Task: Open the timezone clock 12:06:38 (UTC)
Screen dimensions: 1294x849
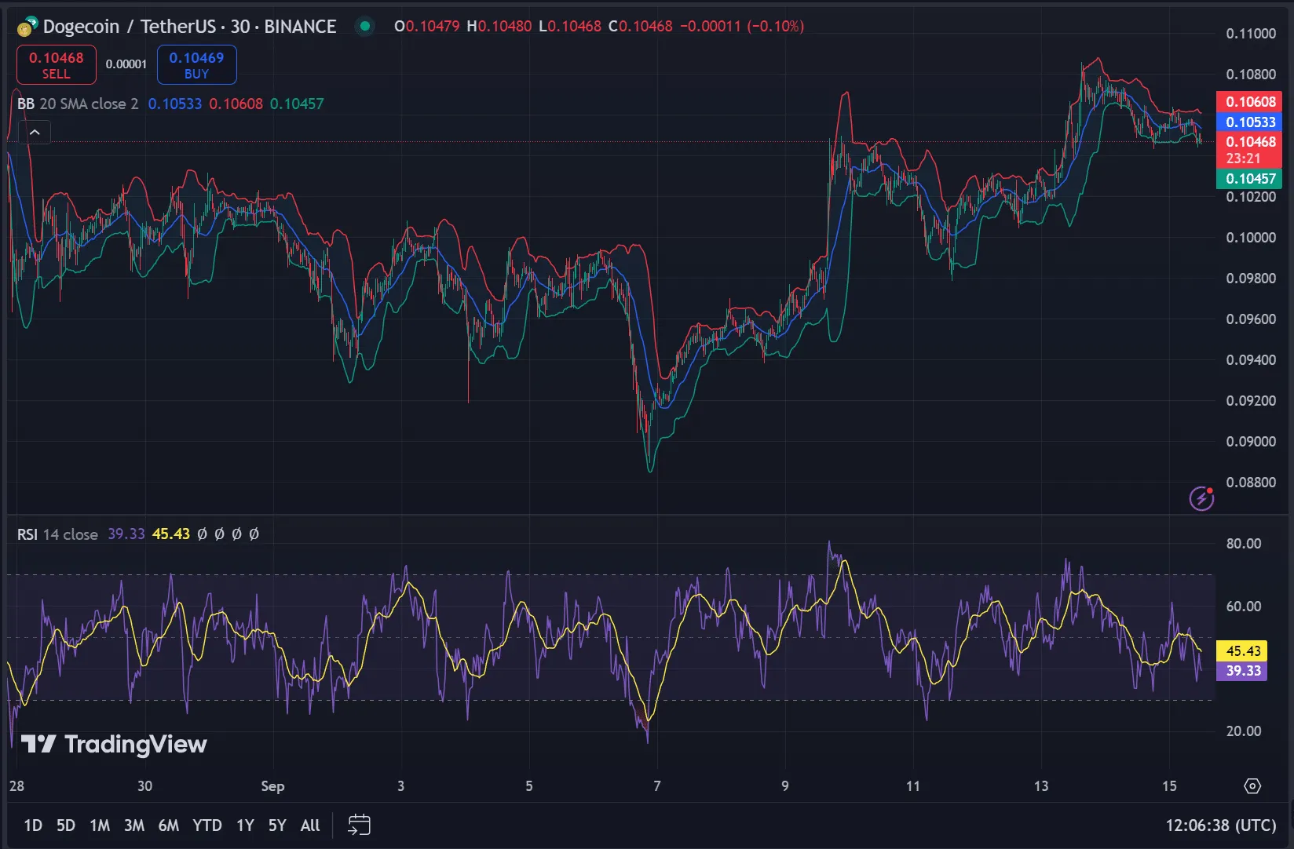Action: 1220,825
